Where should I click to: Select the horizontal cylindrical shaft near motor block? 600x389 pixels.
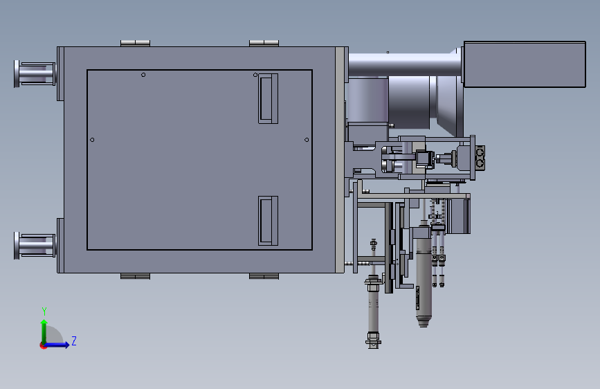click(403, 64)
